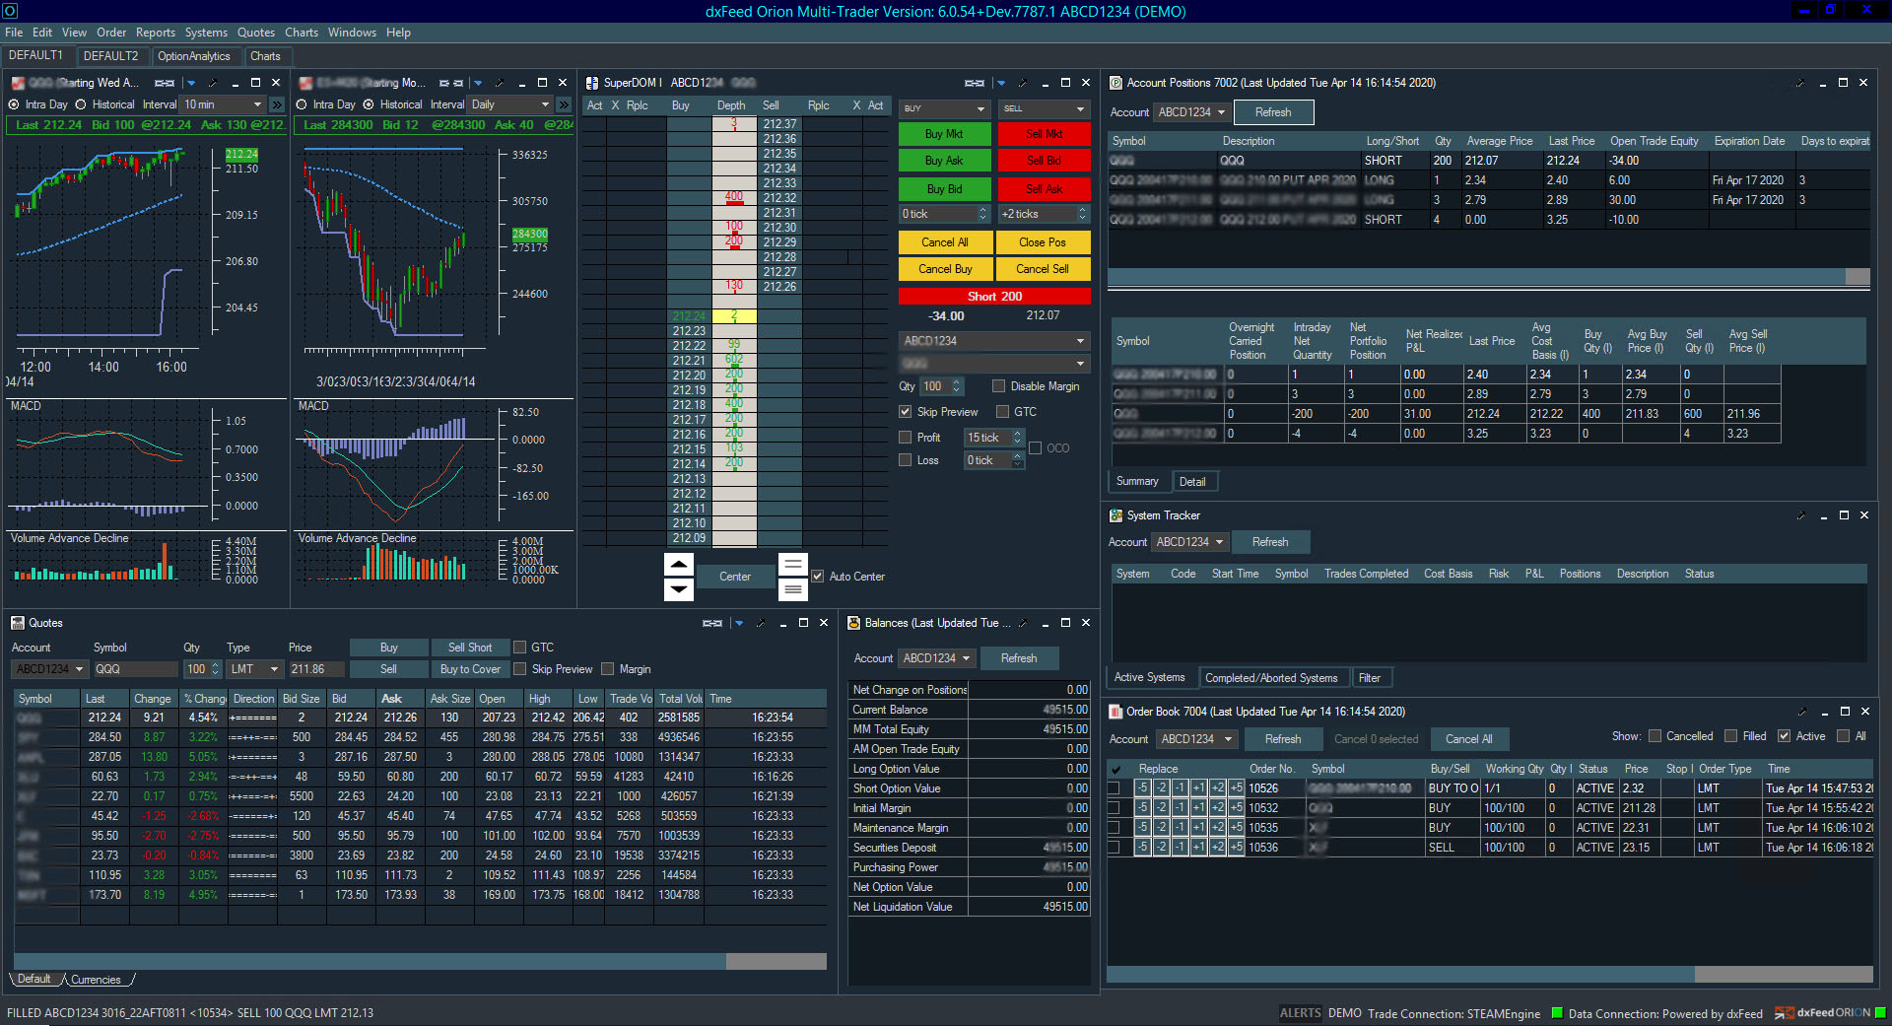Enable the GTC checkbox in the Quotes panel
Viewport: 1892px width, 1026px height.
click(519, 647)
